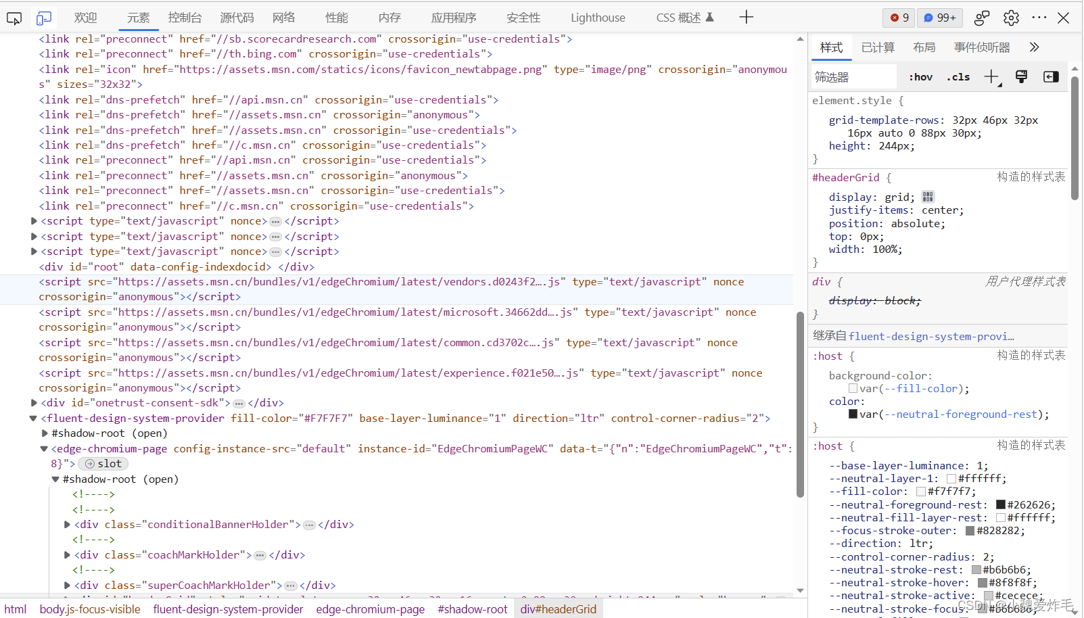Open the 99+ issues badge
This screenshot has height=618, width=1084.
click(940, 18)
